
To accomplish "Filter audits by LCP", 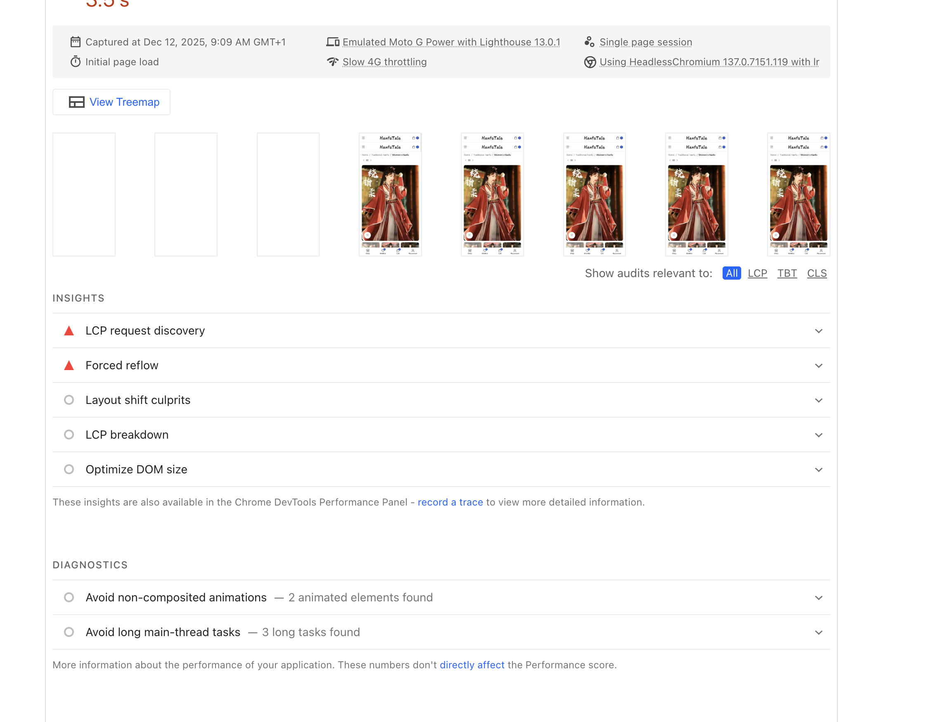I will click(757, 273).
